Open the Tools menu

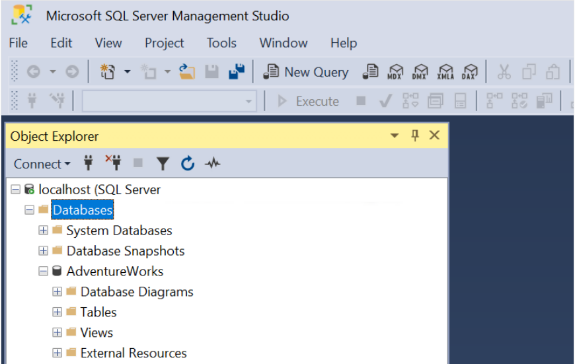tap(221, 43)
